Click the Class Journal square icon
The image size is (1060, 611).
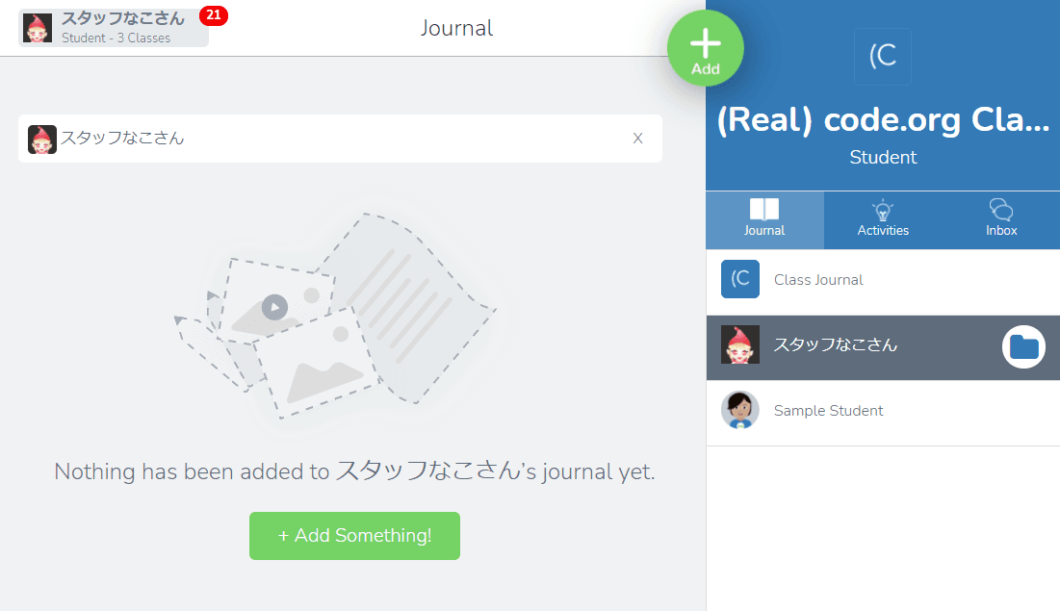(740, 279)
